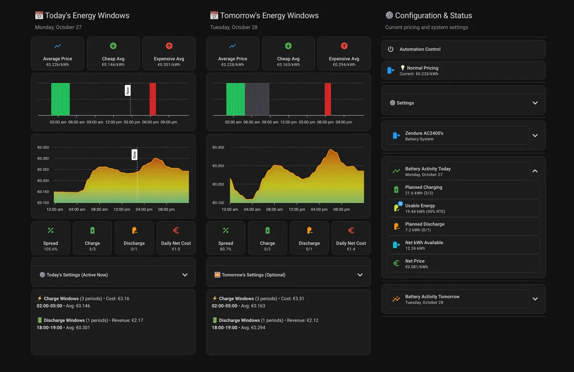Click today's Daily Net Cost euro icon
The height and width of the screenshot is (372, 574).
[176, 230]
